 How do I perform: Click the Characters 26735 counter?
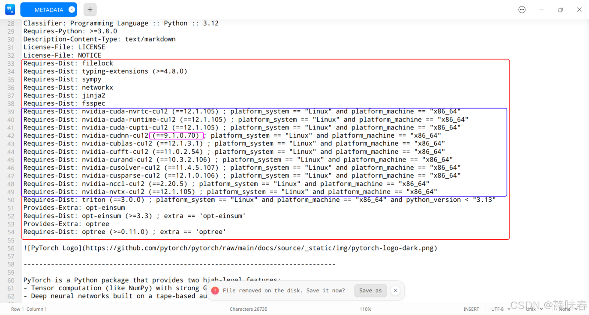tap(249, 309)
